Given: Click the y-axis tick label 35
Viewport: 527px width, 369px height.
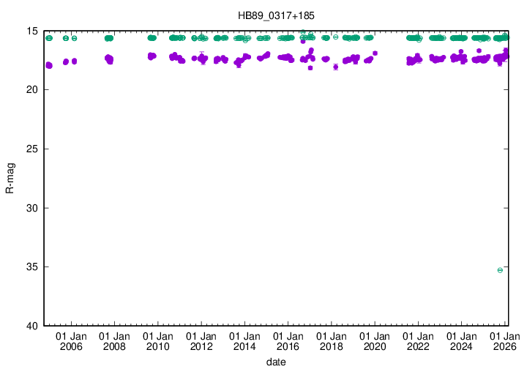Looking at the screenshot, I should tap(32, 267).
